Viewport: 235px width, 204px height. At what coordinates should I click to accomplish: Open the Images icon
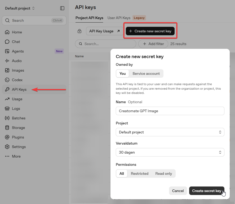7,70
